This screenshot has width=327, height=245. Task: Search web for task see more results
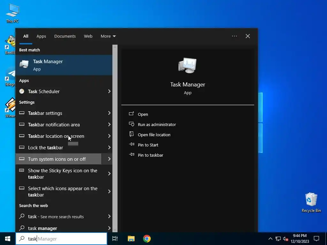click(x=59, y=217)
